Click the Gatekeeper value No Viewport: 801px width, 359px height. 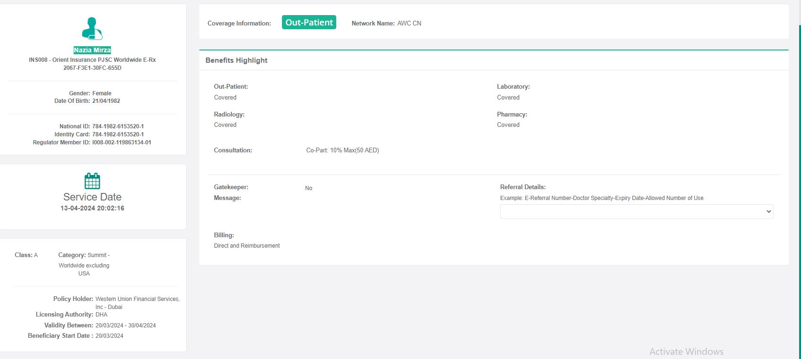tap(308, 188)
